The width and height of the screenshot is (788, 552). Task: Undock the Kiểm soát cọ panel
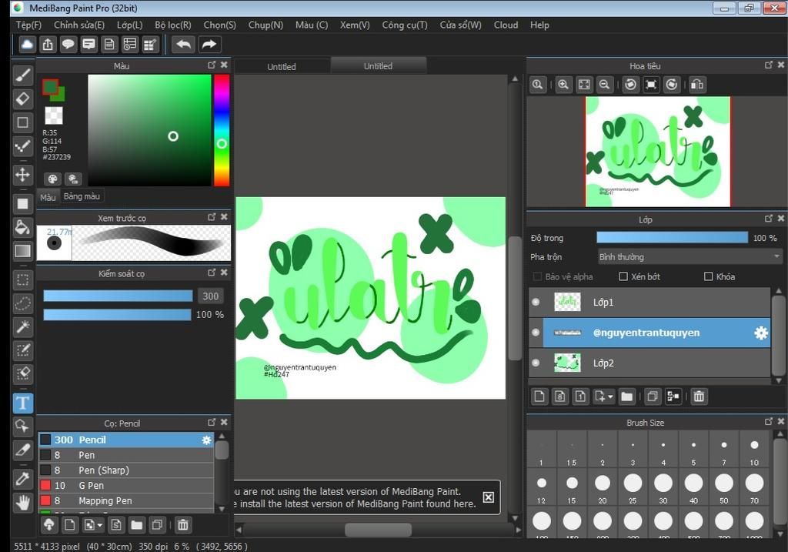coord(212,273)
